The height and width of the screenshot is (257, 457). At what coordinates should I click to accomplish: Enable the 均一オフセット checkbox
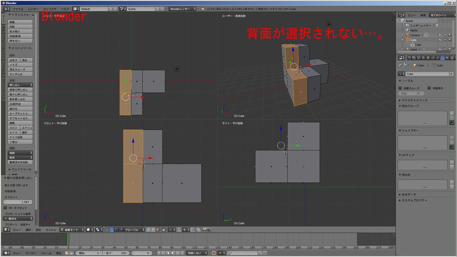pos(5,208)
